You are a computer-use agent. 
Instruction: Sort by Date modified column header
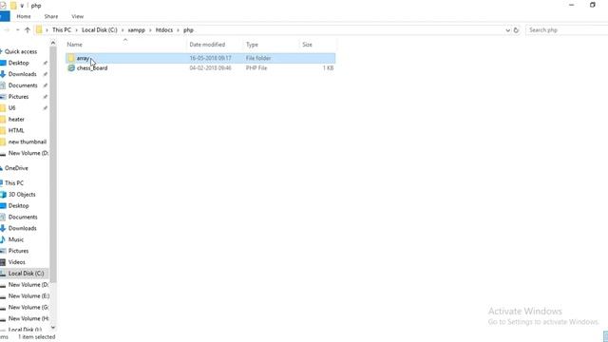point(207,45)
